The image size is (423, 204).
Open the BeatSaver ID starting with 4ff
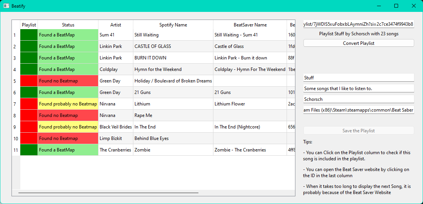click(291, 150)
